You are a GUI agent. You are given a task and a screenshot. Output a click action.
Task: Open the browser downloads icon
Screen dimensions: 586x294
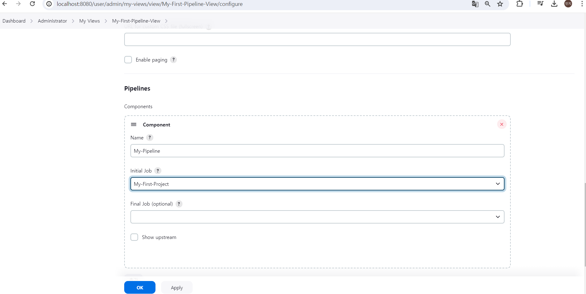click(554, 4)
